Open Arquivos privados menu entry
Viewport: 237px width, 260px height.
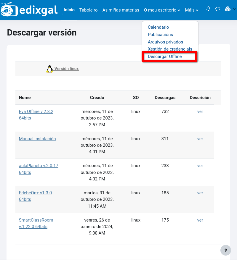165,42
